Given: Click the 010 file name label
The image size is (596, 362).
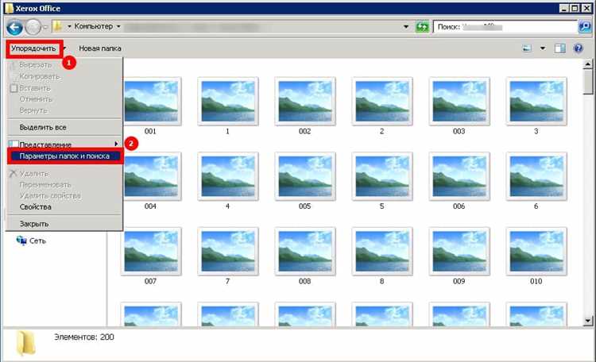Looking at the screenshot, I should tap(536, 281).
